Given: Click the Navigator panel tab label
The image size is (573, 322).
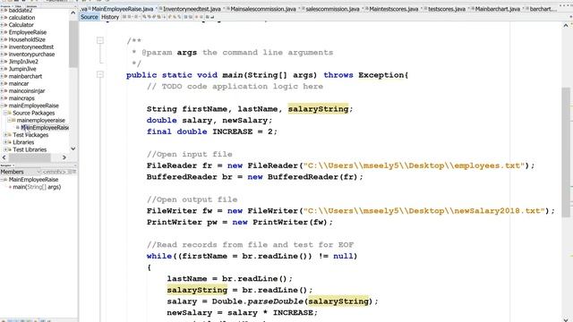Looking at the screenshot, I should tap(6, 165).
